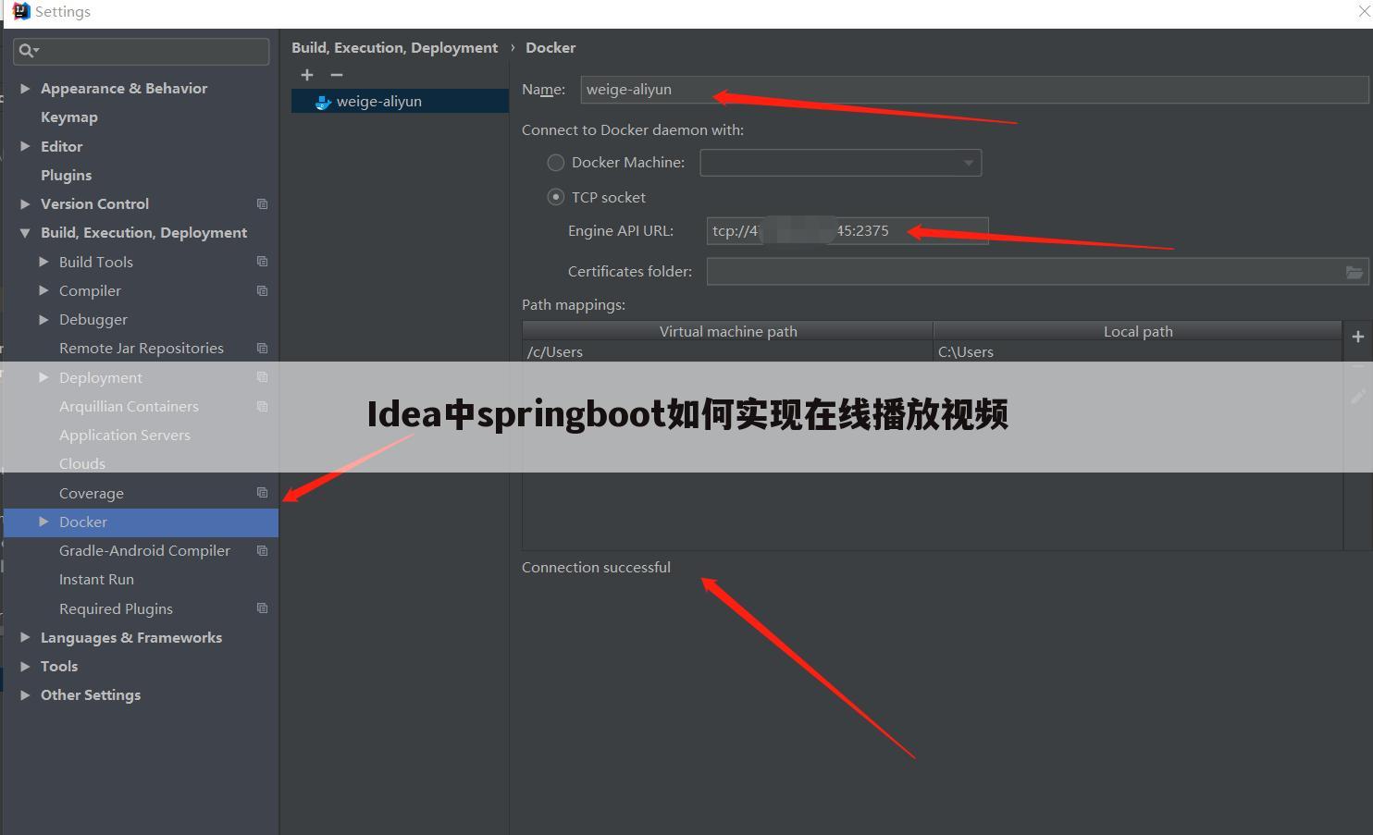
Task: Expand the Tools section arrow
Action: [x=25, y=666]
